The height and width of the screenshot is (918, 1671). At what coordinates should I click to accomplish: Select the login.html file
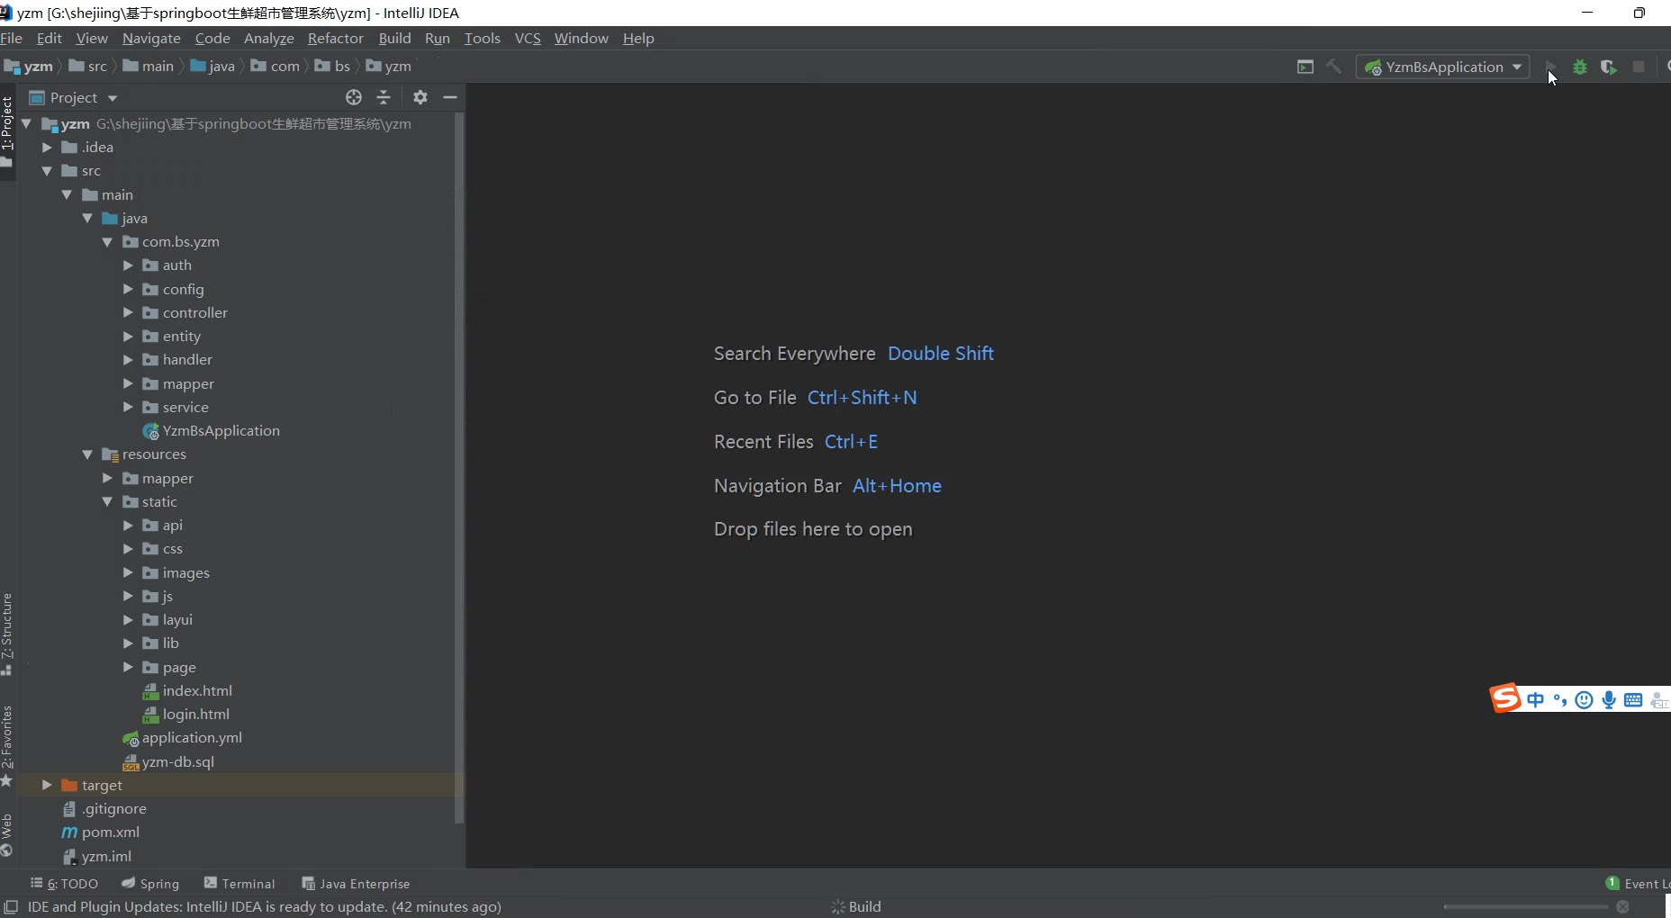pos(186,714)
